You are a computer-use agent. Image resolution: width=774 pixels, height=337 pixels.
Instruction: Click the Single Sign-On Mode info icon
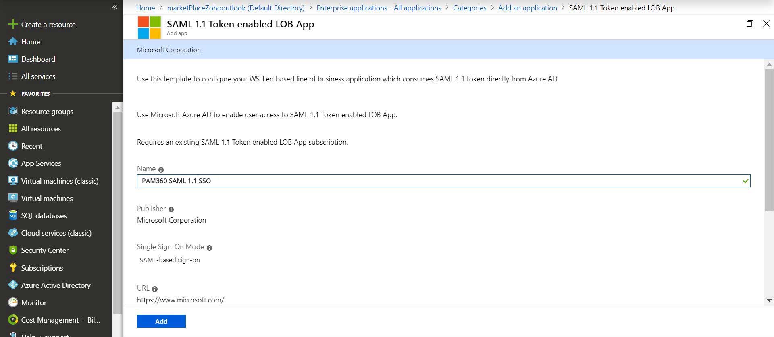[209, 248]
